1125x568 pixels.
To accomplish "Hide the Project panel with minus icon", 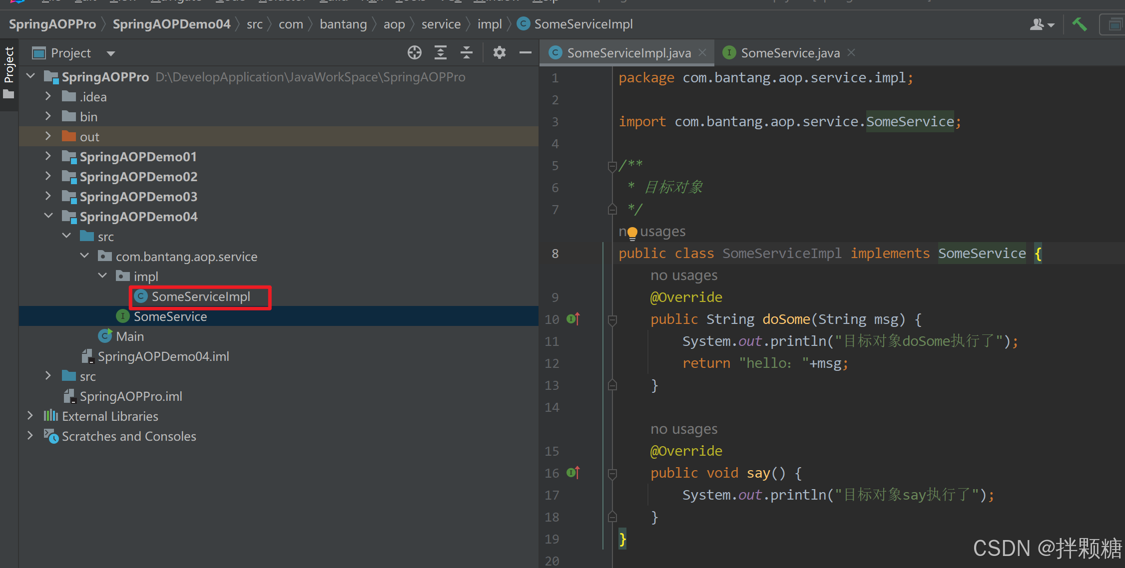I will point(525,52).
